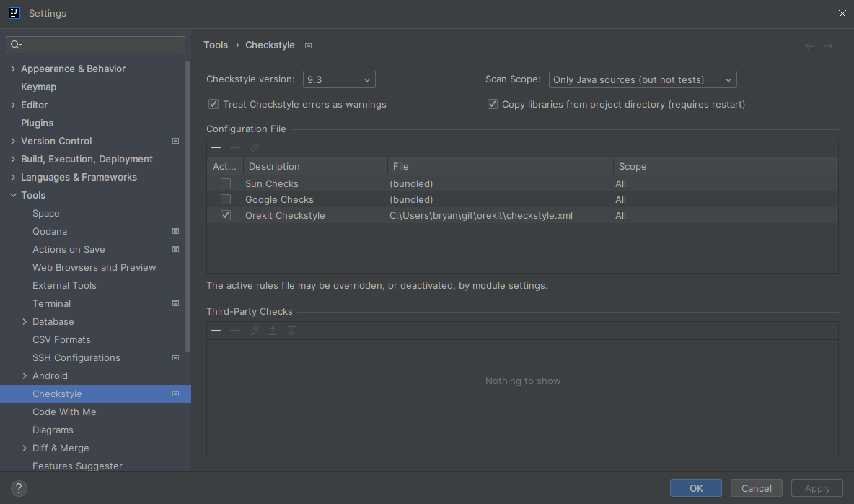Apply the current settings
854x504 pixels.
[x=816, y=488]
